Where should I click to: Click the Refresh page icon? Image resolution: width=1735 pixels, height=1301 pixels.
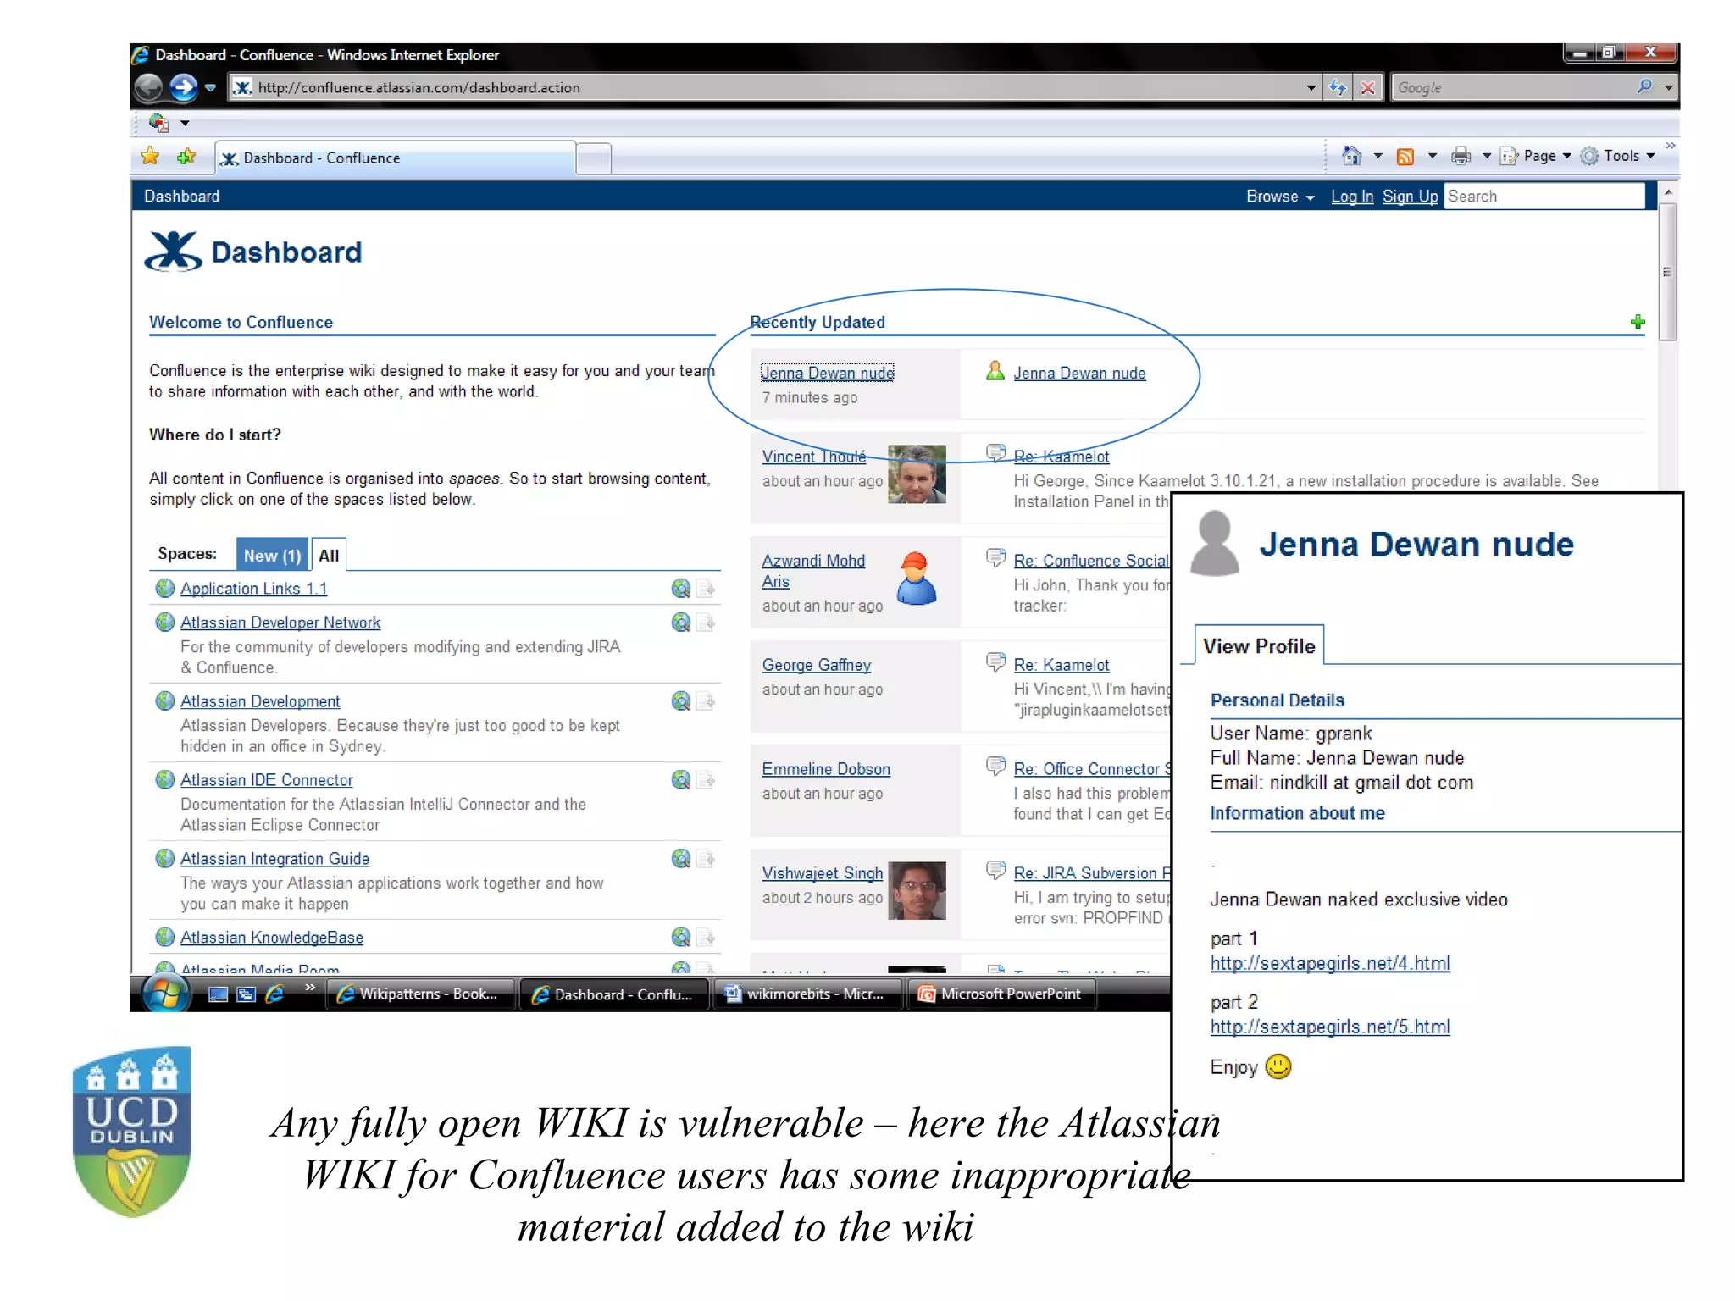(x=1338, y=87)
